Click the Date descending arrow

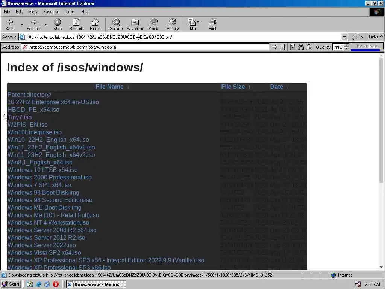pyautogui.click(x=288, y=87)
